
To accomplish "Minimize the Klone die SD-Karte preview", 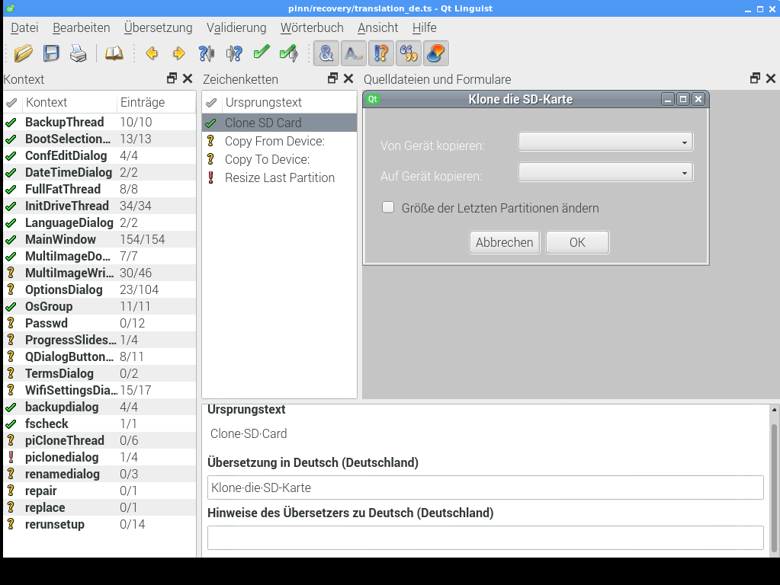I will (668, 100).
